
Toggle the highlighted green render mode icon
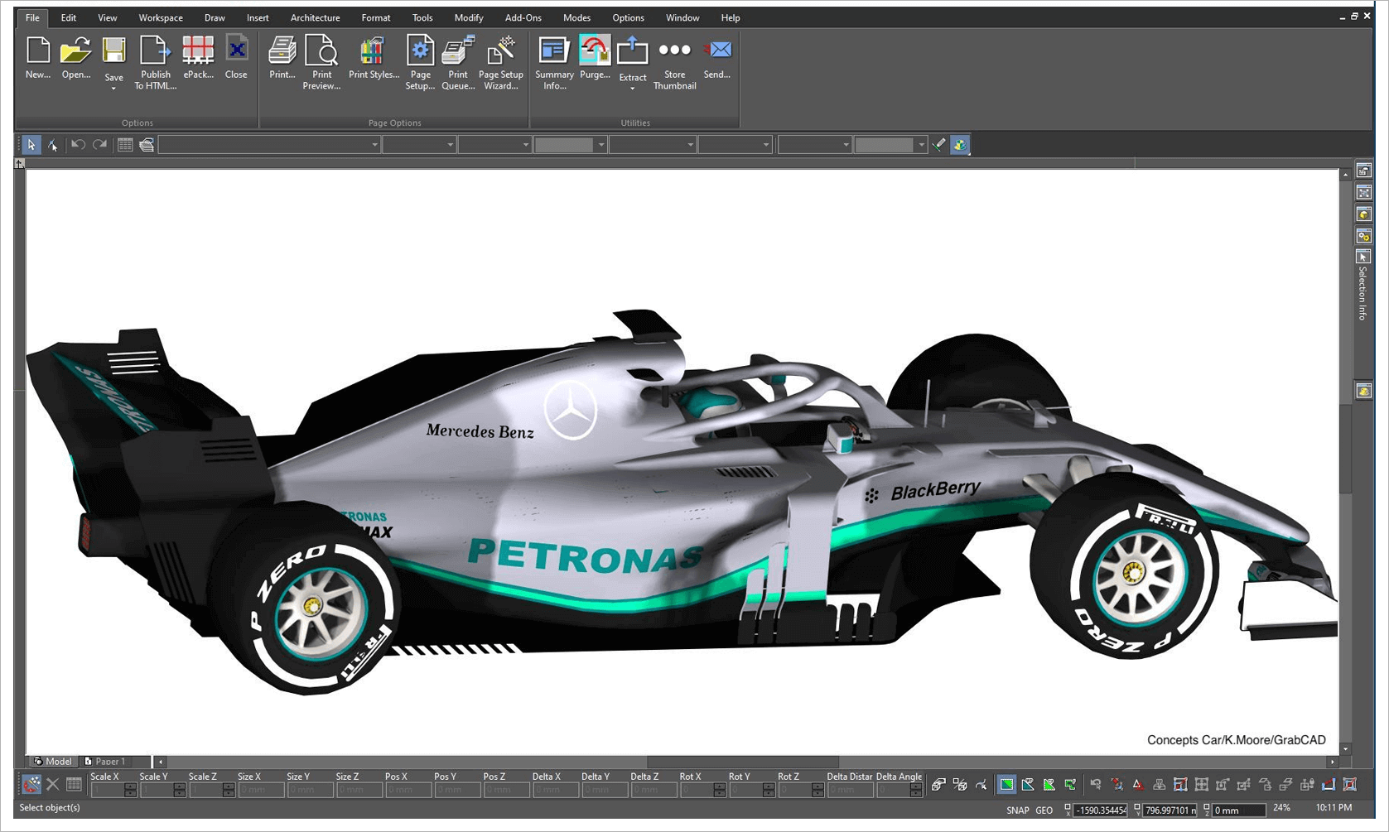1006,784
